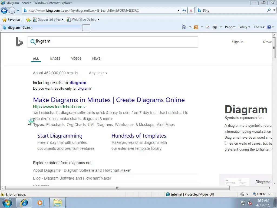Open the Safety menu
This screenshot has height=208, width=277.
coord(244,27)
